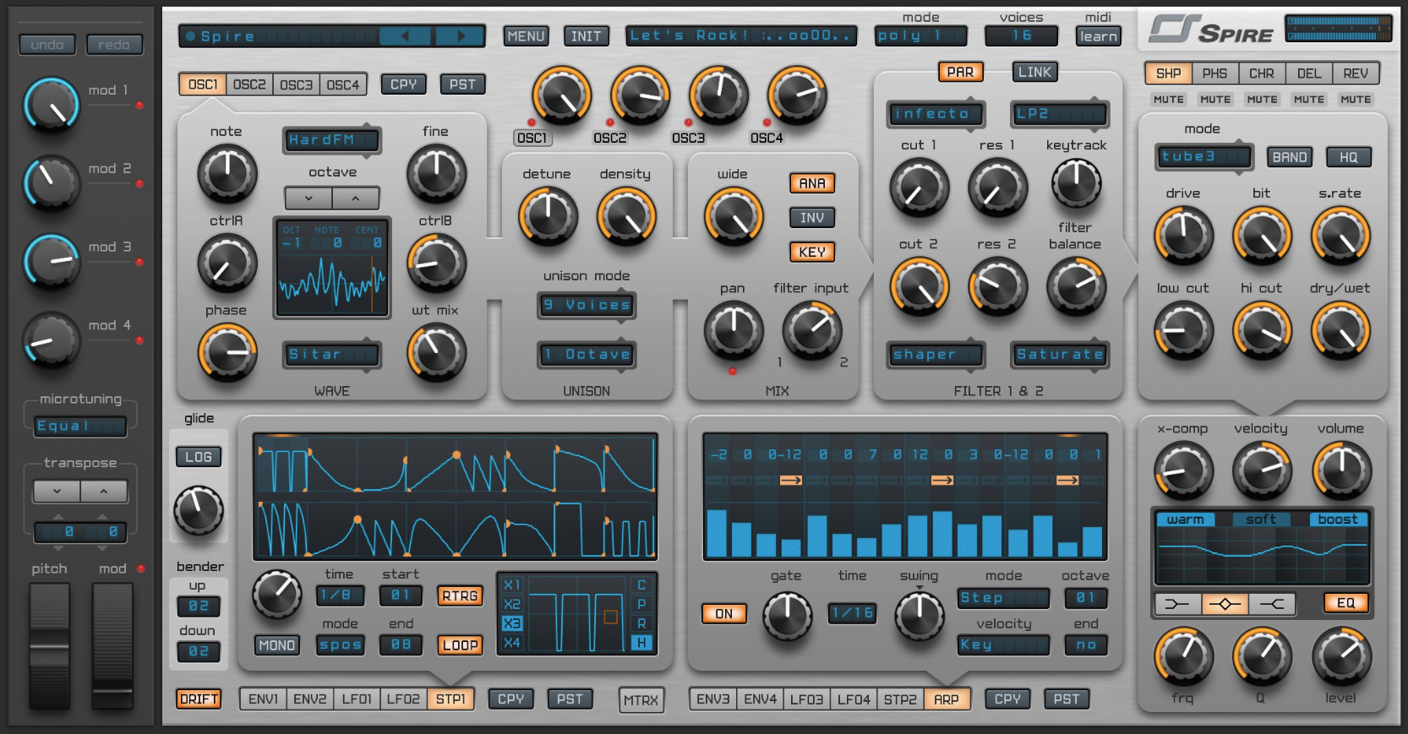Click the P button in step editor
1408x734 pixels.
(641, 604)
